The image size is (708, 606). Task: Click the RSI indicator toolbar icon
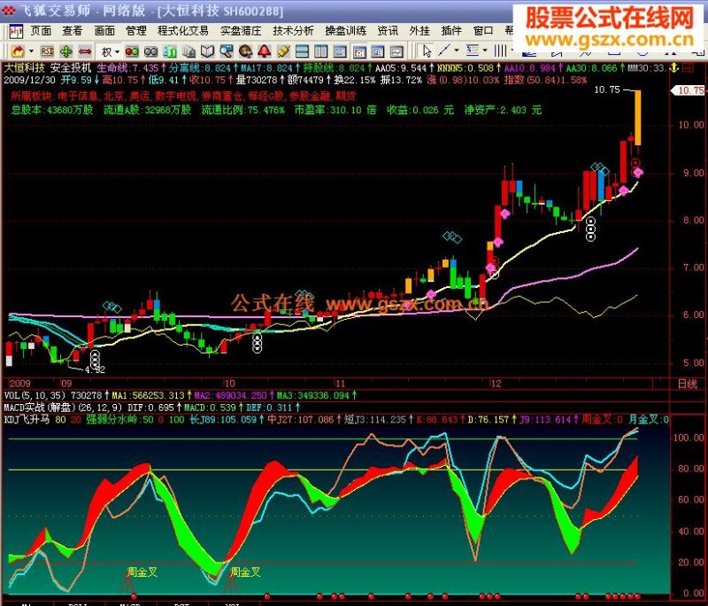click(x=47, y=51)
